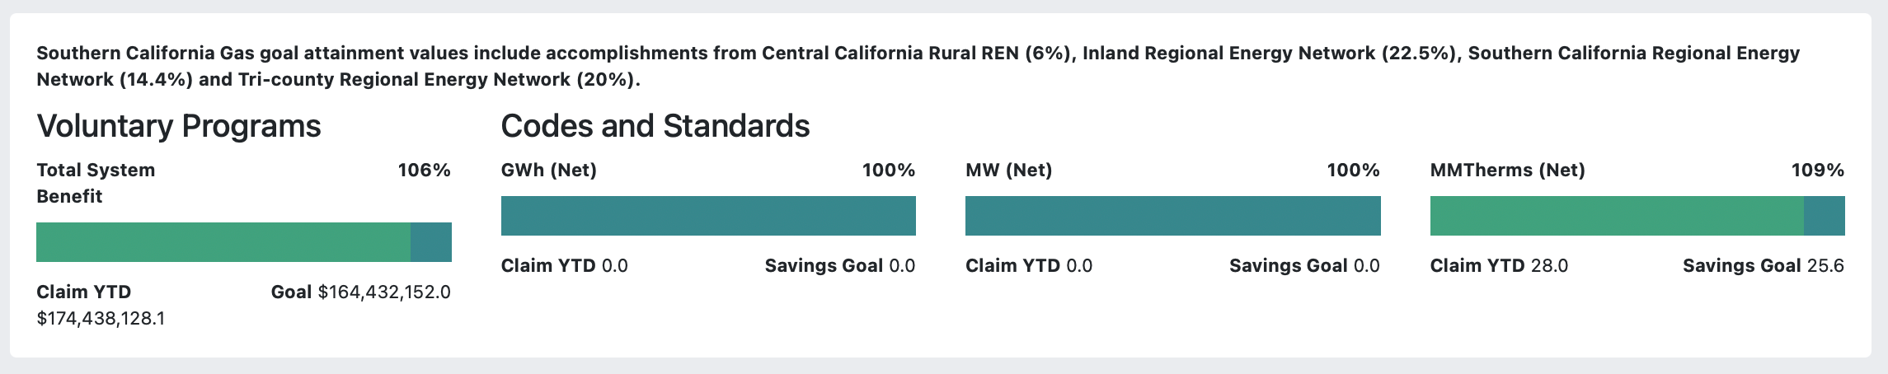Click the GWh (Net) progress bar
1888x374 pixels.
pos(708,216)
